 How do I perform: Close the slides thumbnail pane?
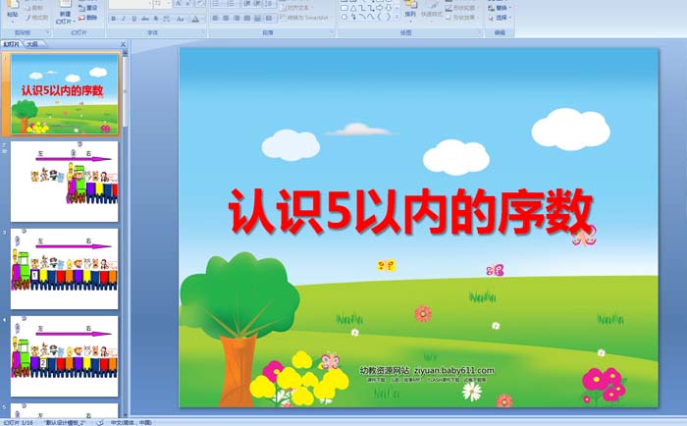pos(123,44)
